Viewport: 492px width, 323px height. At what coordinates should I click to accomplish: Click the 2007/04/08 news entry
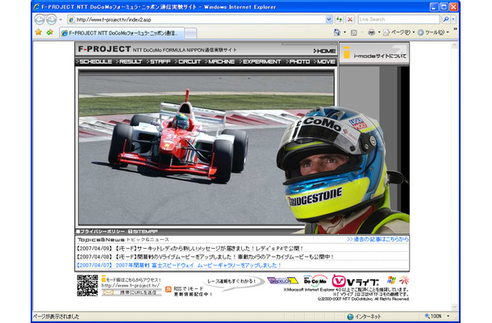coord(205,257)
